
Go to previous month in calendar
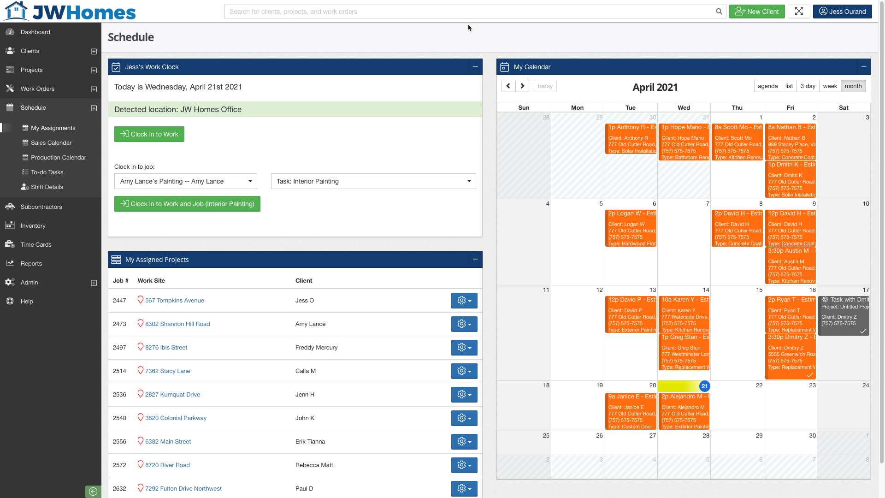508,86
